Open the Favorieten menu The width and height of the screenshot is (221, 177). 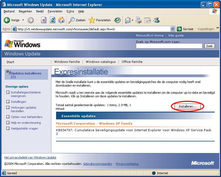point(55,11)
